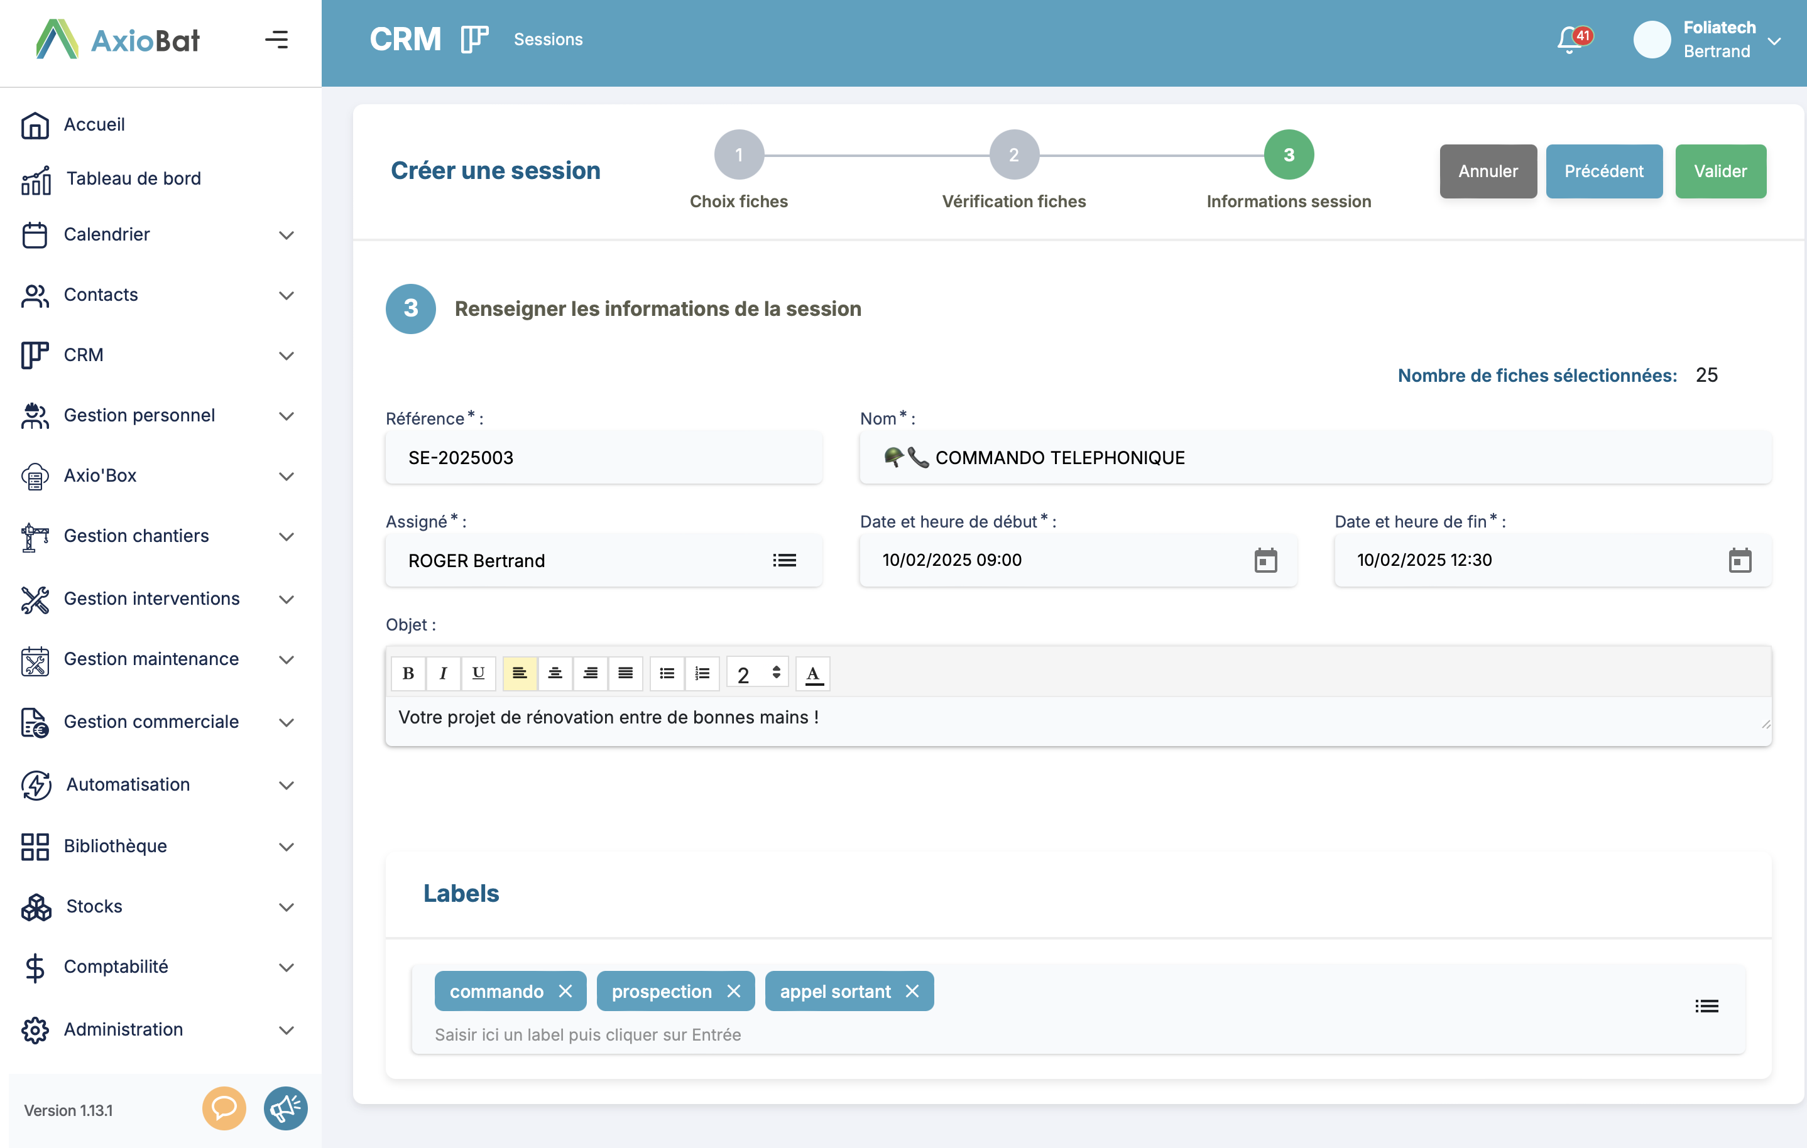Open the text color picker
Image resolution: width=1807 pixels, height=1148 pixels.
814,673
